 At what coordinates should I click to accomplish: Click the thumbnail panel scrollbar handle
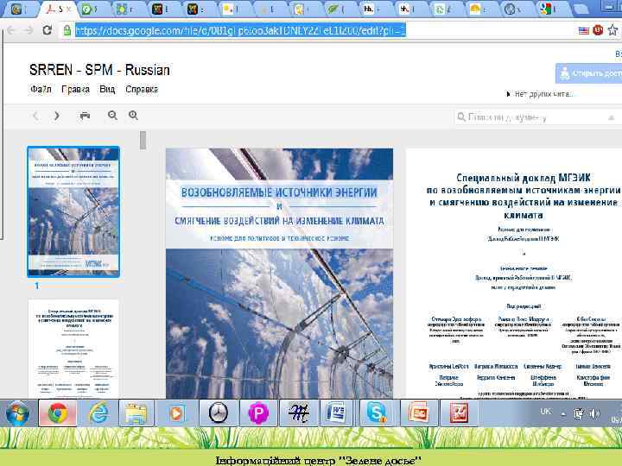click(143, 141)
